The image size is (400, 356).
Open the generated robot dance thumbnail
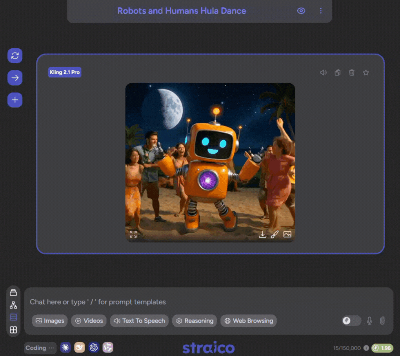[x=210, y=162]
